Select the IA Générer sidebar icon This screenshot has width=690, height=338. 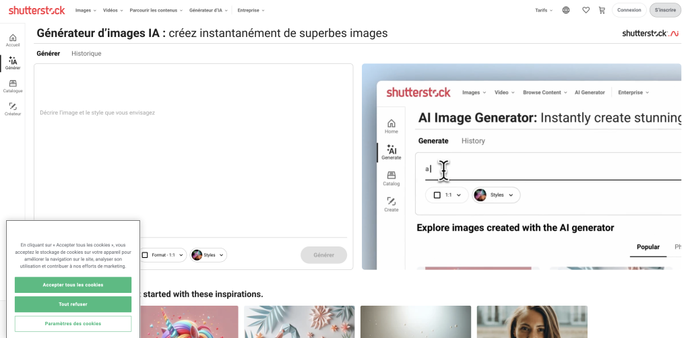point(13,63)
